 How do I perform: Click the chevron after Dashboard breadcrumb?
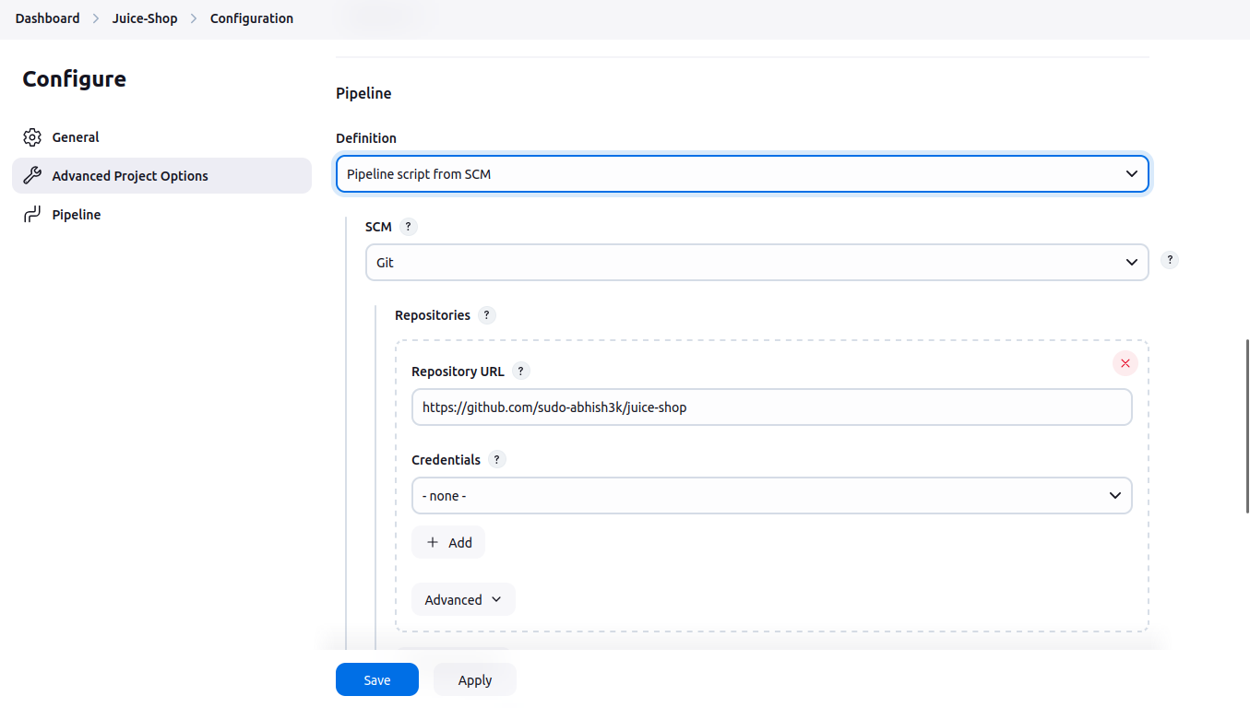tap(96, 18)
